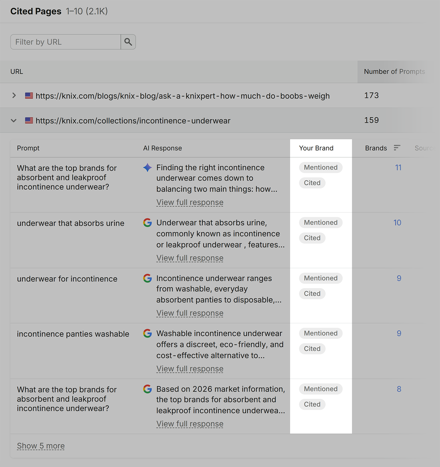
Task: View full response for 'Incontinence underwear ranges'
Action: (190, 313)
